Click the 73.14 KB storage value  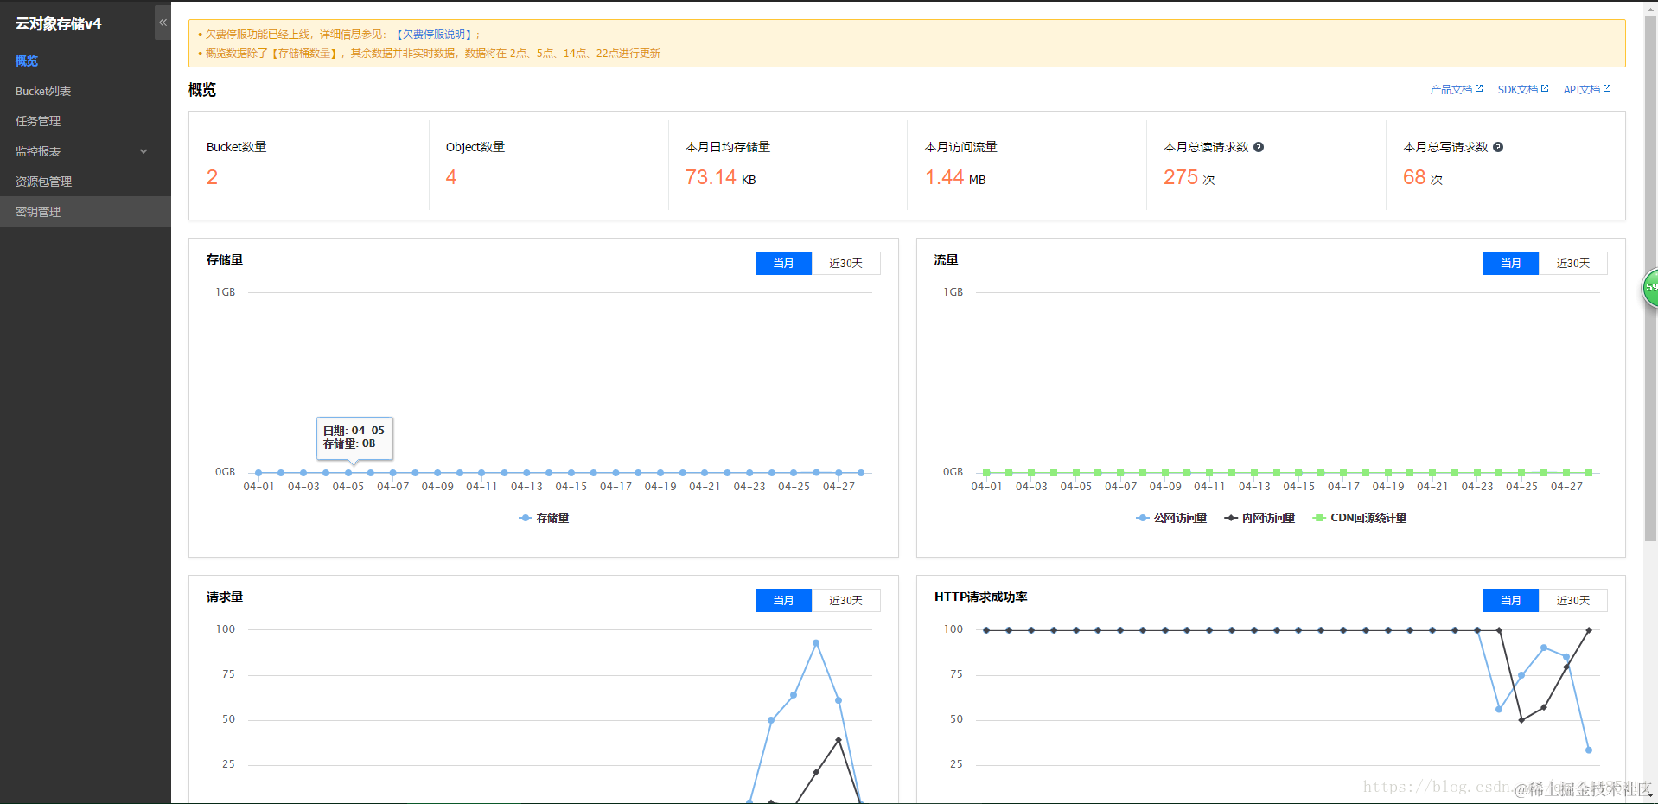tap(721, 177)
